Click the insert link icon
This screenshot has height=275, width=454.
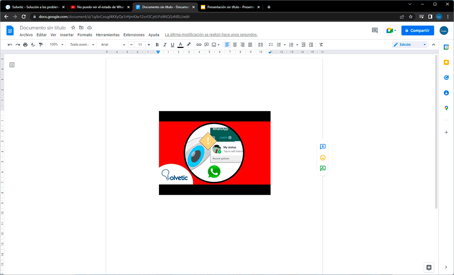click(199, 45)
